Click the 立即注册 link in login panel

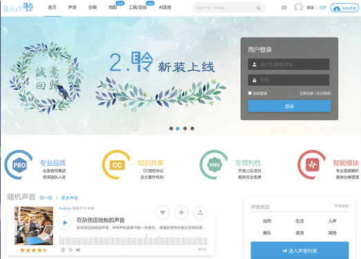(x=306, y=93)
